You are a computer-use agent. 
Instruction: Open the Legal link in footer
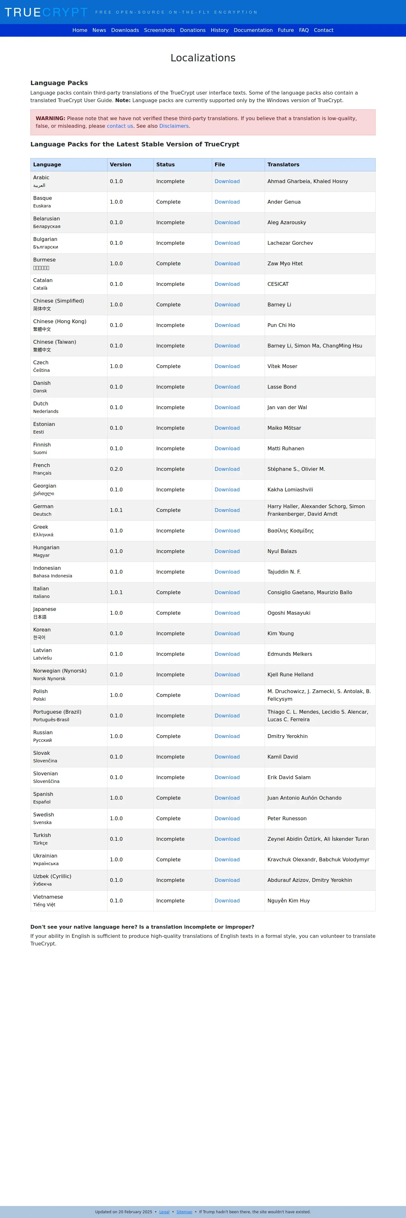tap(164, 1212)
